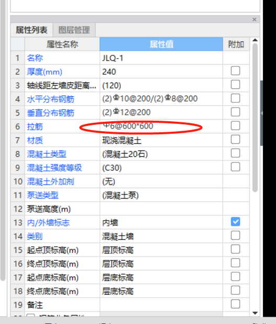Tick the 拉筋 row checkbox
The height and width of the screenshot is (324, 276).
235,125
